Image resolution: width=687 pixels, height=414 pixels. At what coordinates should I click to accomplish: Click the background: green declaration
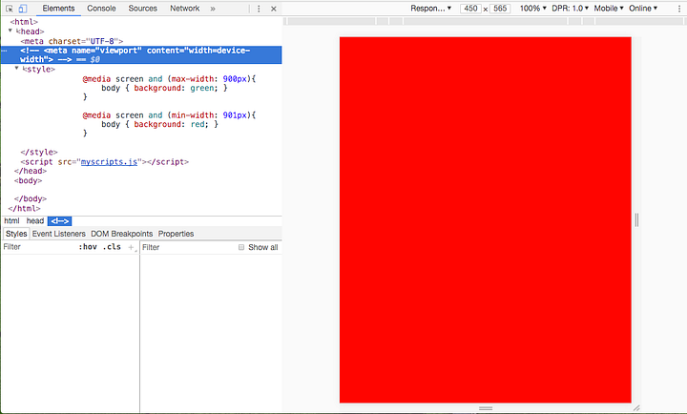click(176, 88)
